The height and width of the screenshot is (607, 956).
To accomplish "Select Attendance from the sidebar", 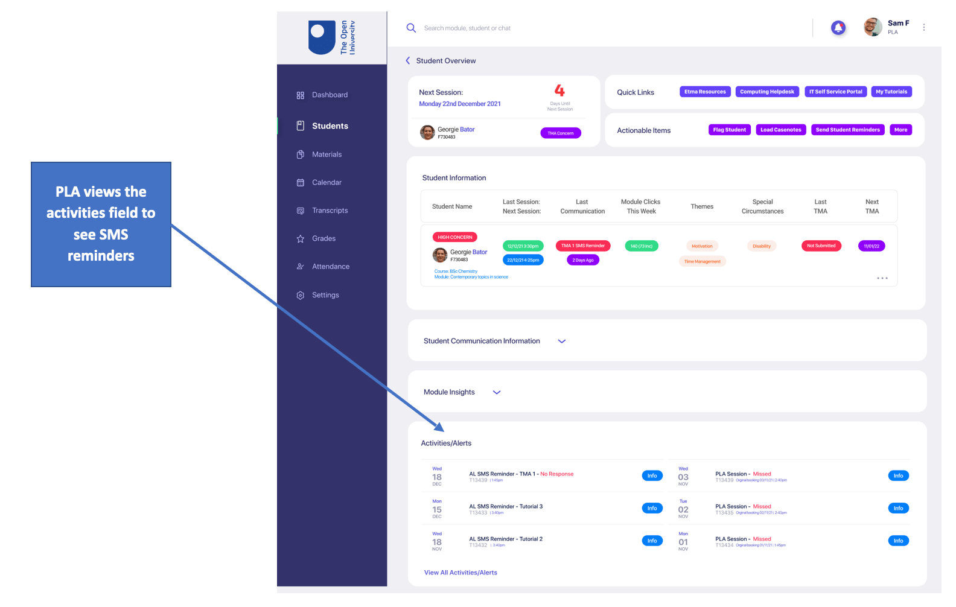I will [x=330, y=267].
